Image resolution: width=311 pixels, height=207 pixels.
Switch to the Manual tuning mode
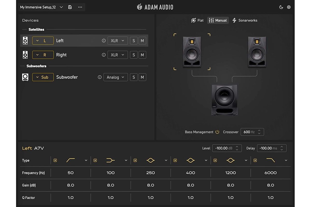[x=218, y=20]
